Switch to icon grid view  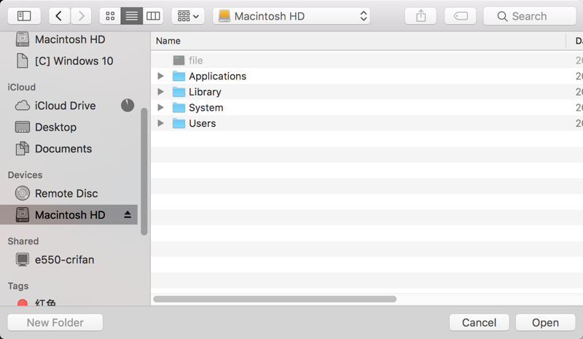pyautogui.click(x=110, y=16)
